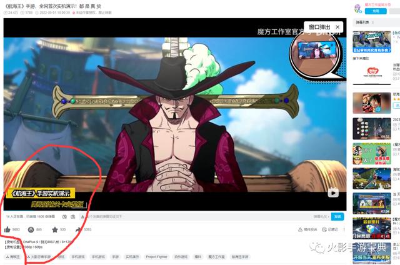Screen dimensions: 400x265
Task: Like the video via thumbs-up icon
Action: [7, 229]
